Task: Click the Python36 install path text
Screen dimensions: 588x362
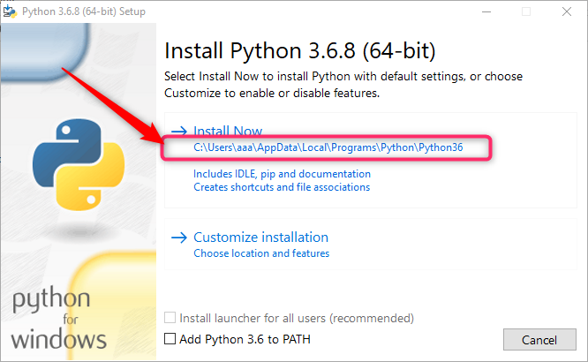Action: 328,147
